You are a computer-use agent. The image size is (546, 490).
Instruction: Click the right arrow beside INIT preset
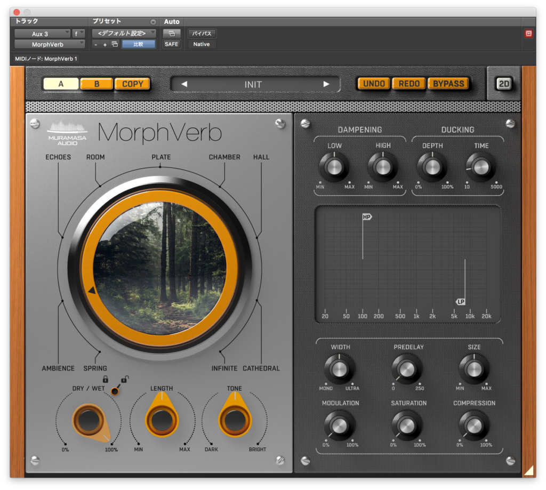[327, 84]
